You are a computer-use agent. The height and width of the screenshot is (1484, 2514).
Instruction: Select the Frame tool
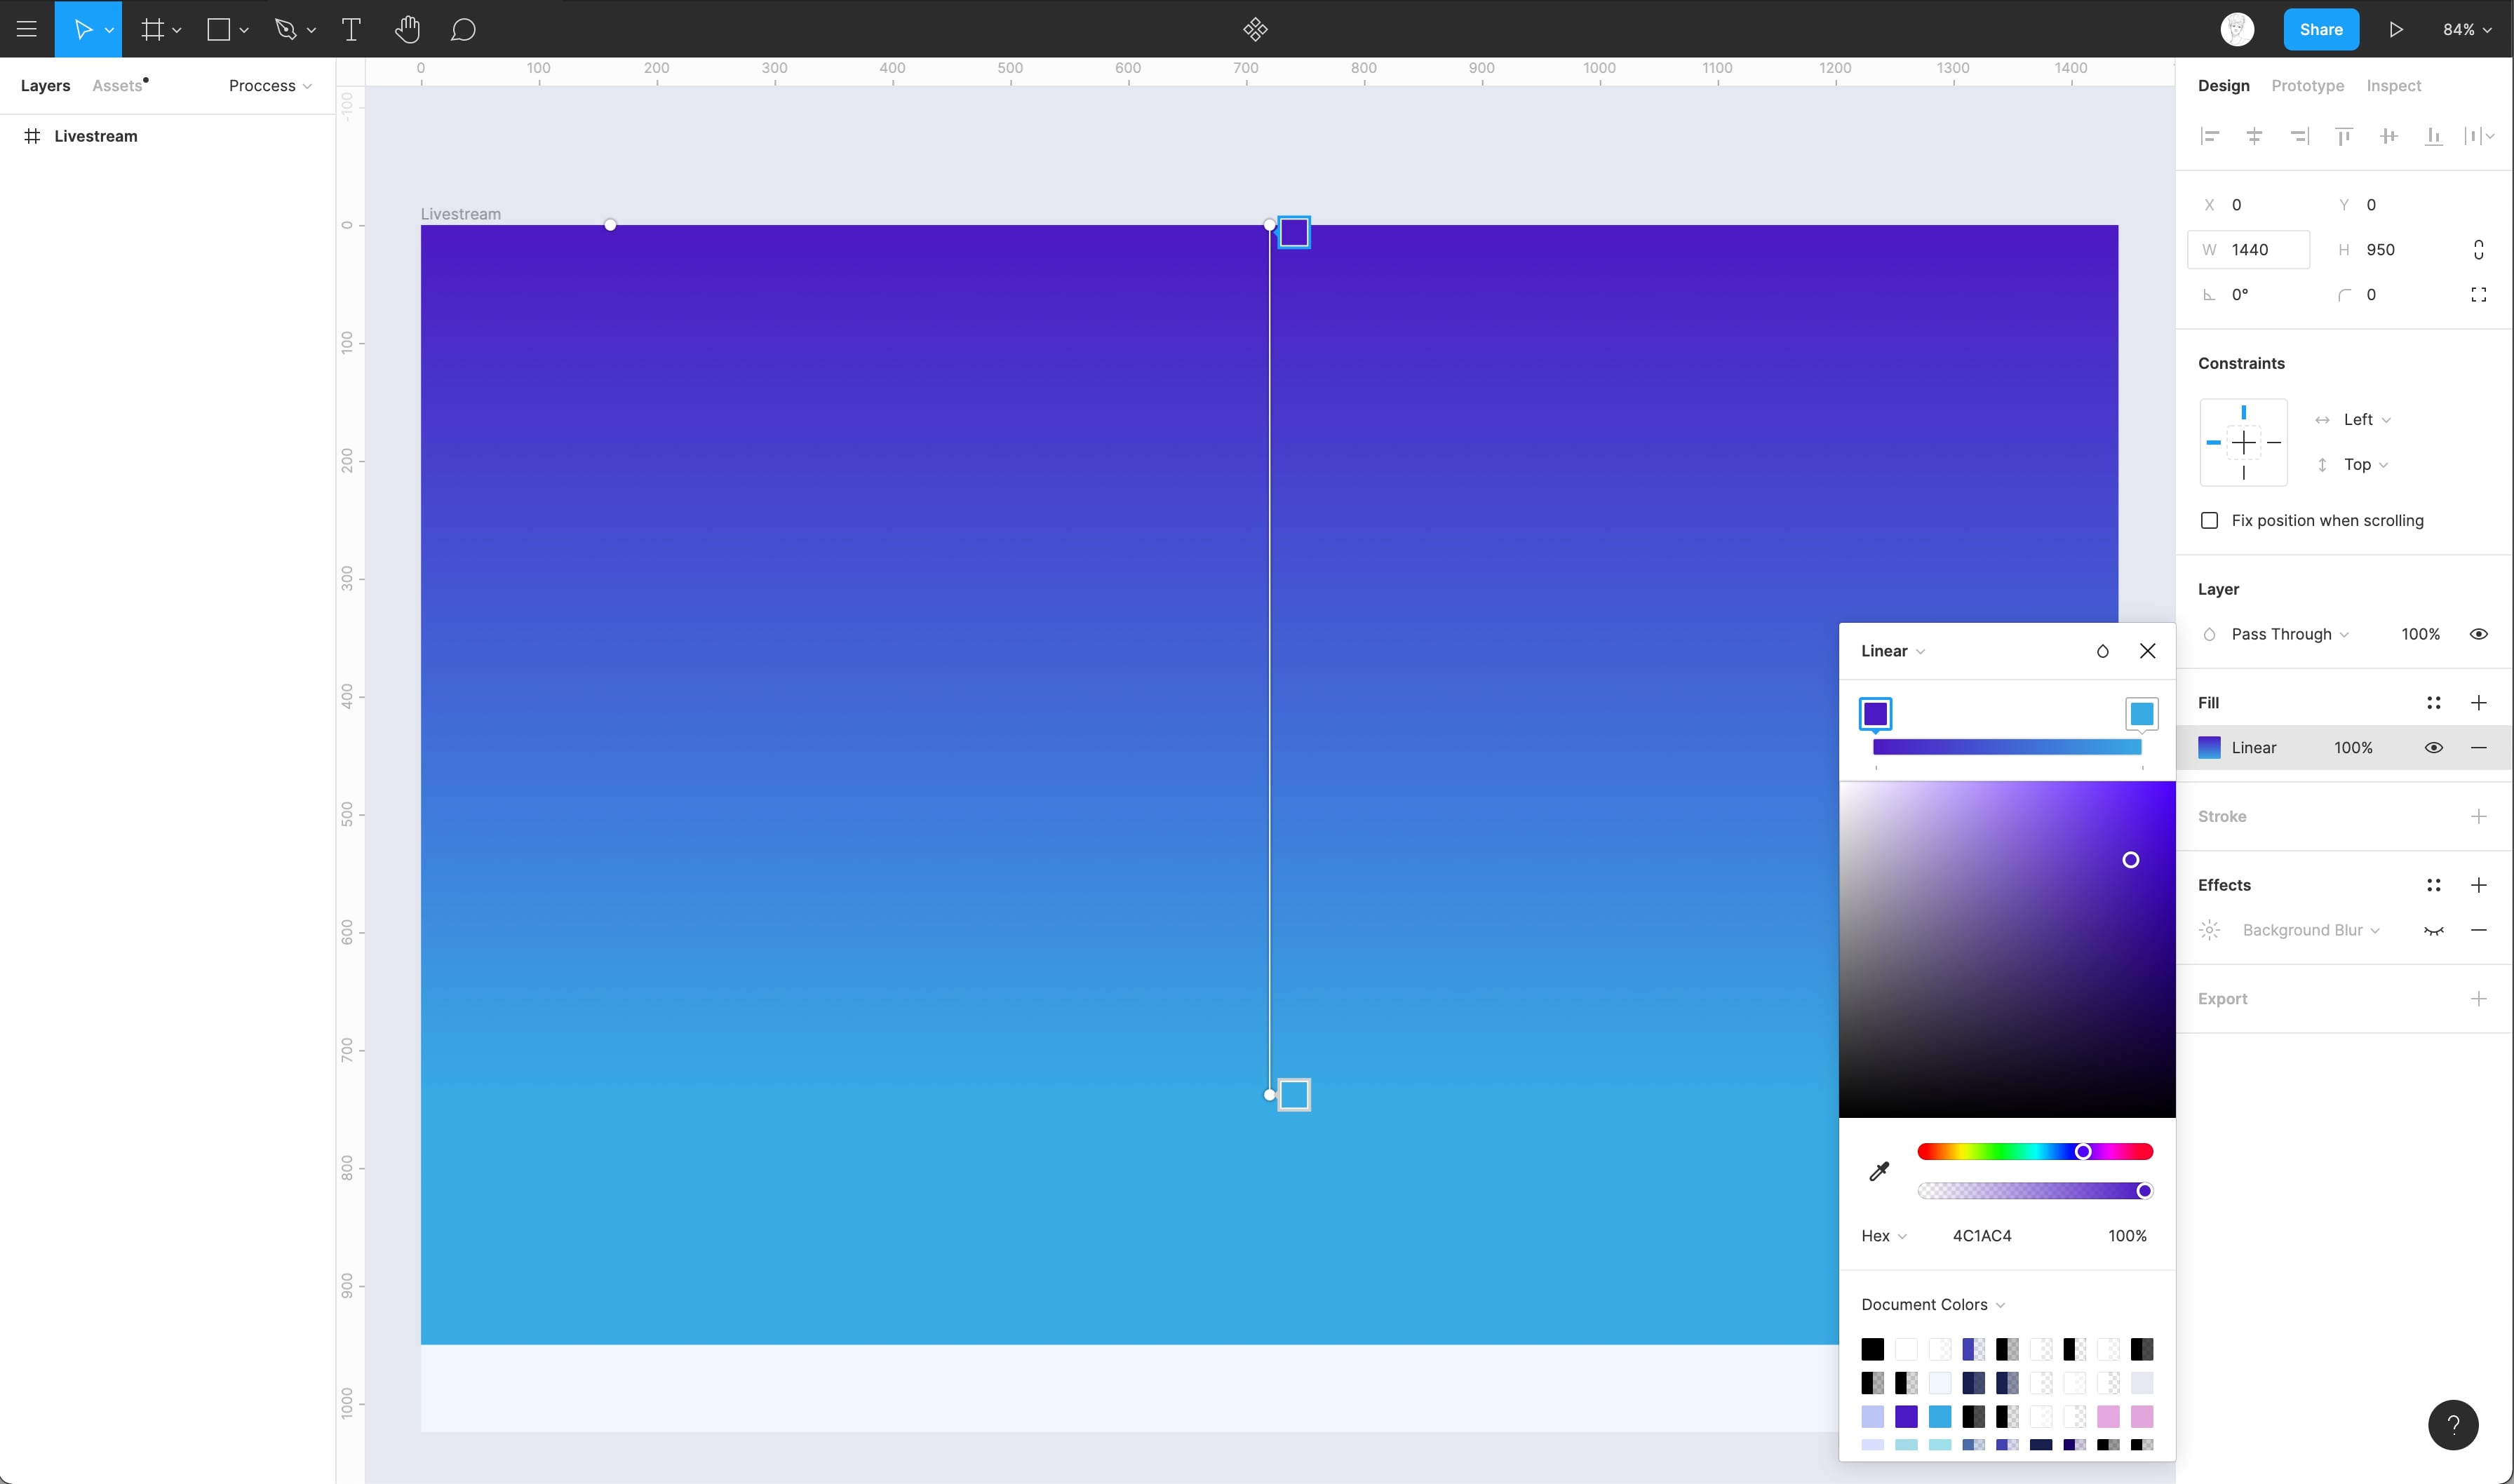pos(151,29)
